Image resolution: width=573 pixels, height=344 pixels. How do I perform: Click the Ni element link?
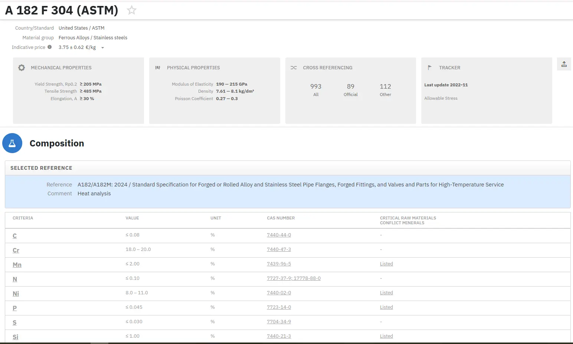point(16,294)
